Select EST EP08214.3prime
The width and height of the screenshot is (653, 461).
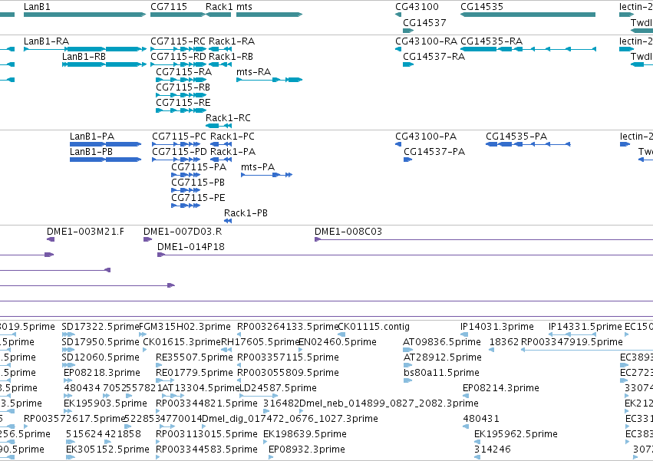point(465,396)
